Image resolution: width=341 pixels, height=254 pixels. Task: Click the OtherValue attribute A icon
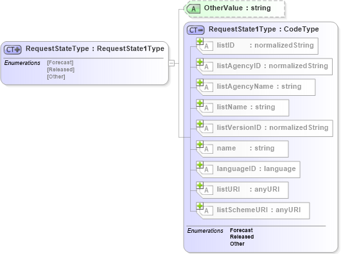coord(193,9)
